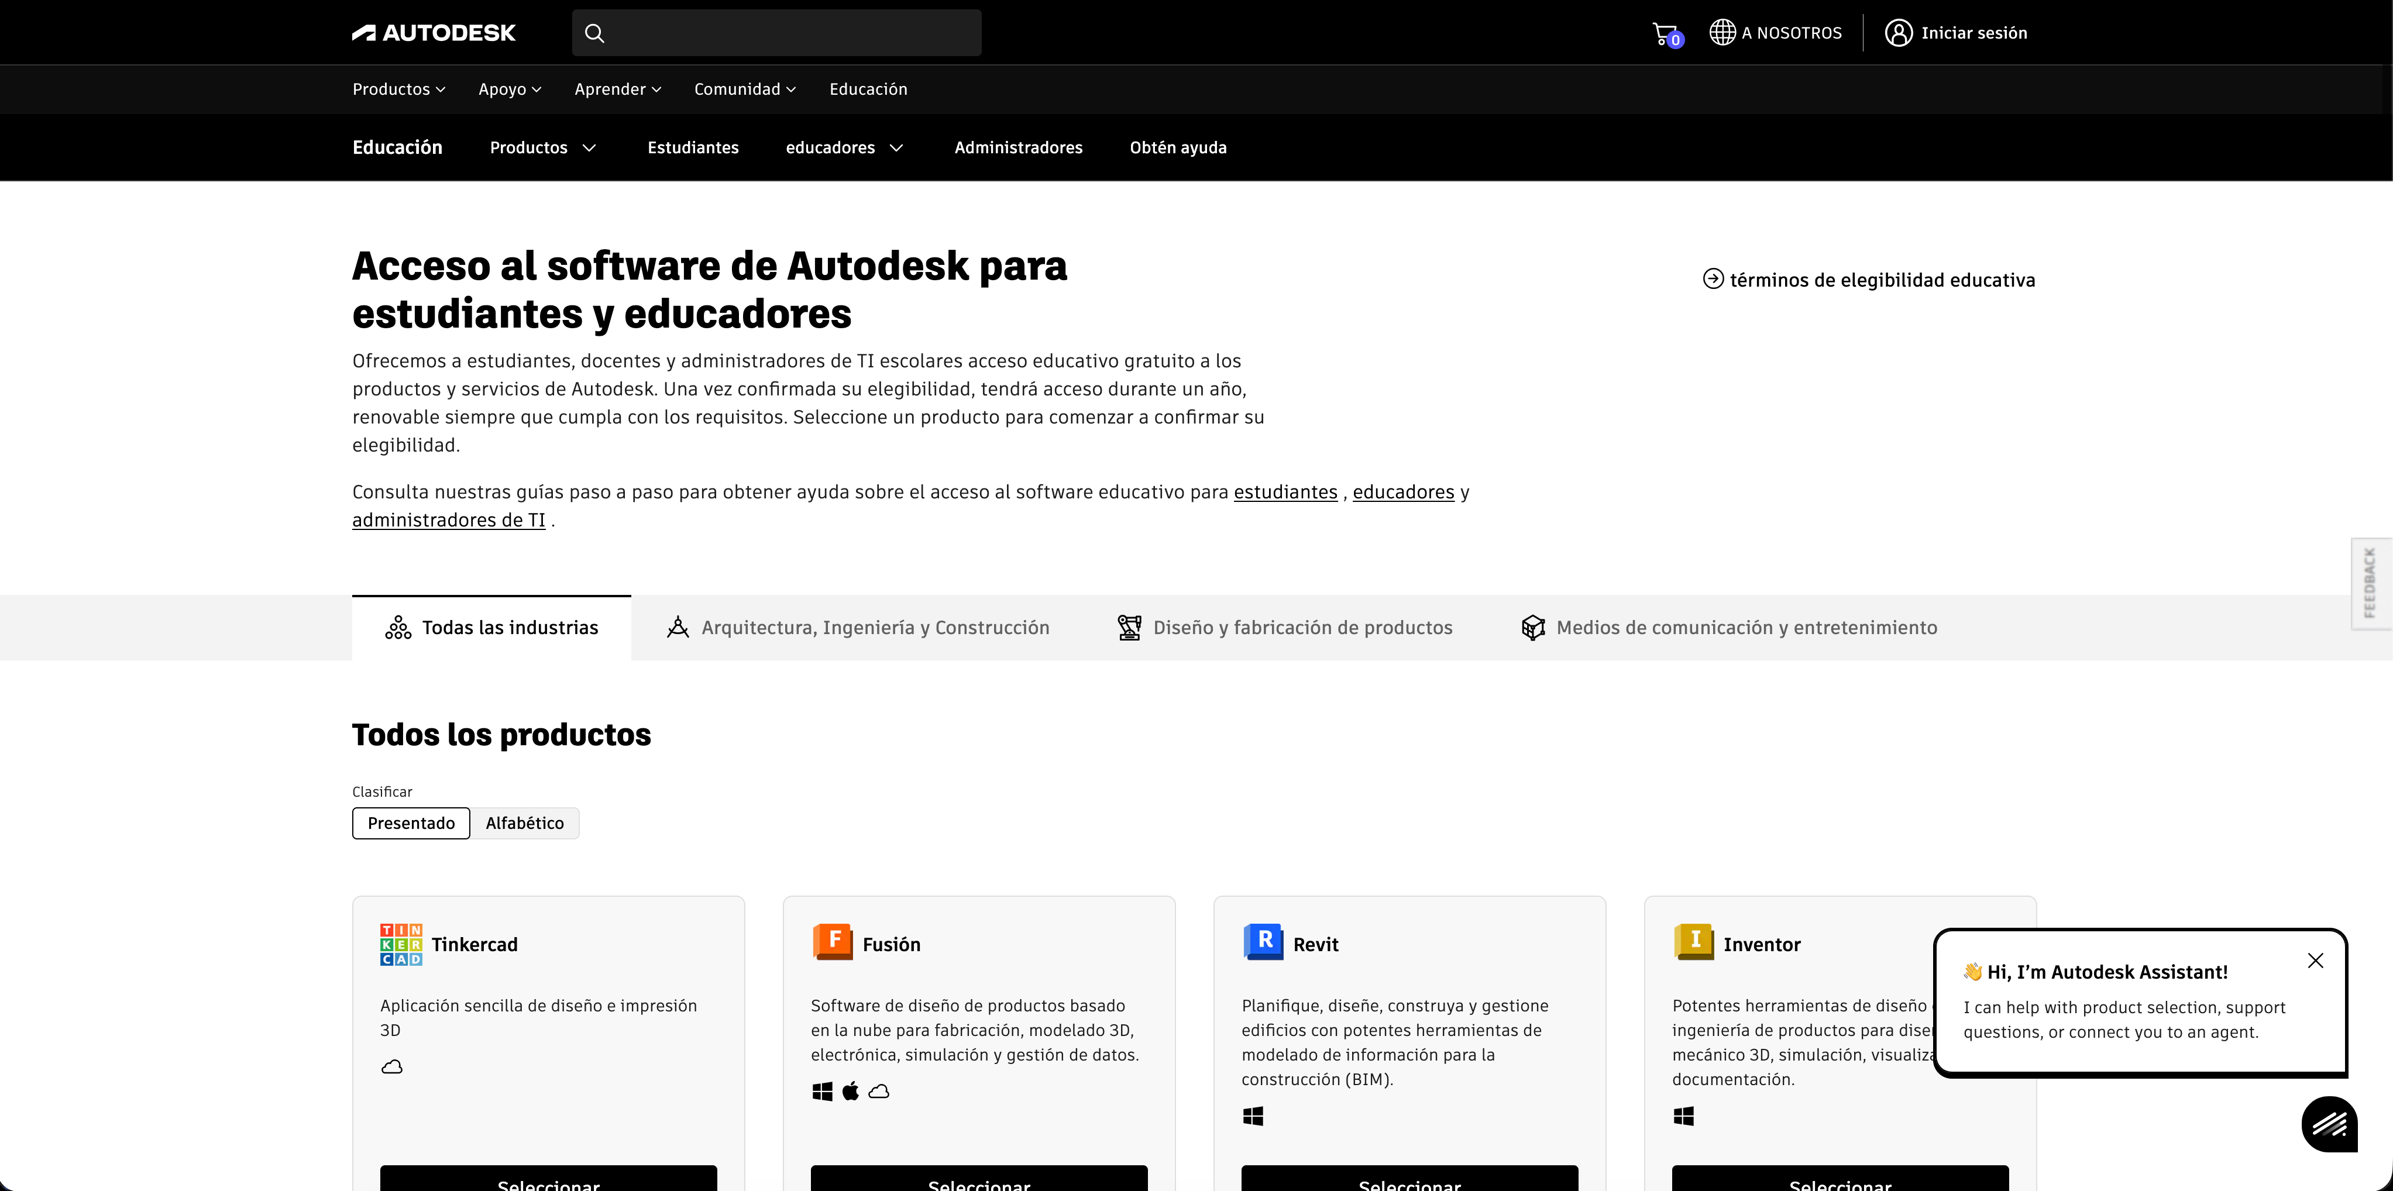This screenshot has height=1191, width=2393.
Task: Click the bold Educación section heading
Action: click(x=398, y=148)
